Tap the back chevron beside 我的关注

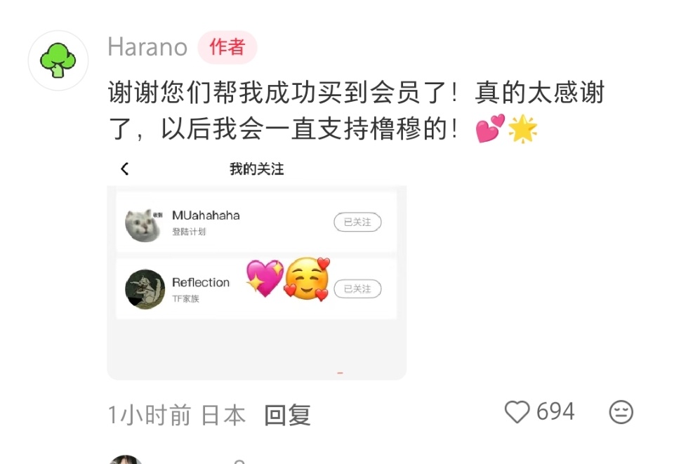point(125,169)
